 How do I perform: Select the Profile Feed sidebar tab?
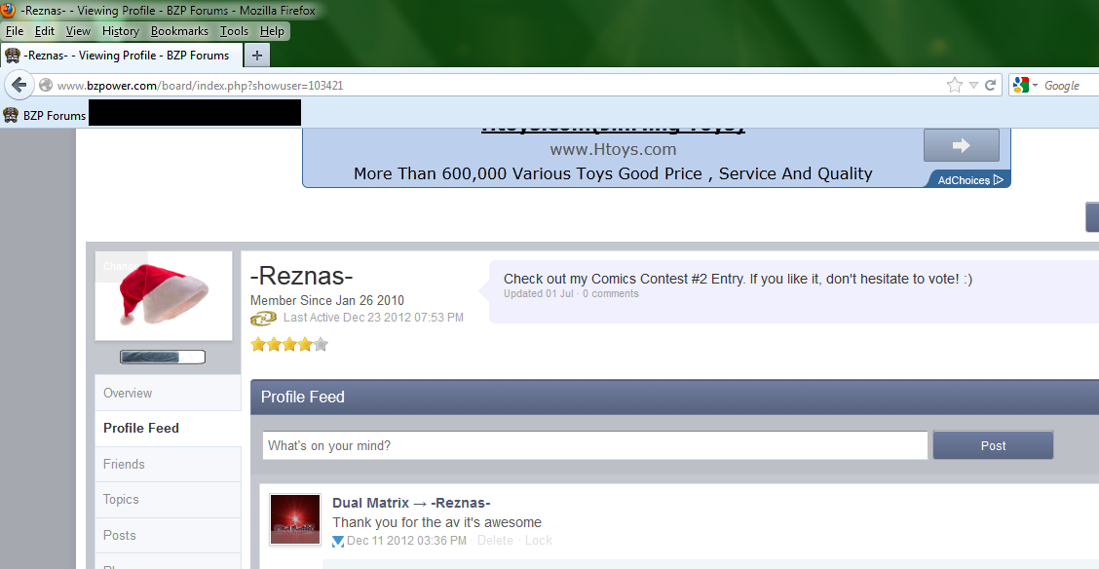[169, 428]
